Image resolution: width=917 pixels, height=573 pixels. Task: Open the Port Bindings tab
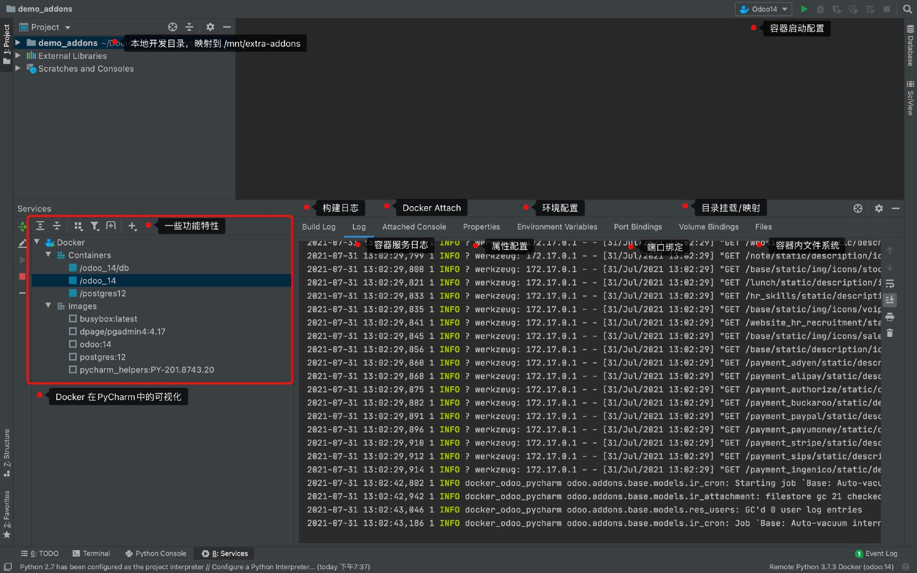638,227
